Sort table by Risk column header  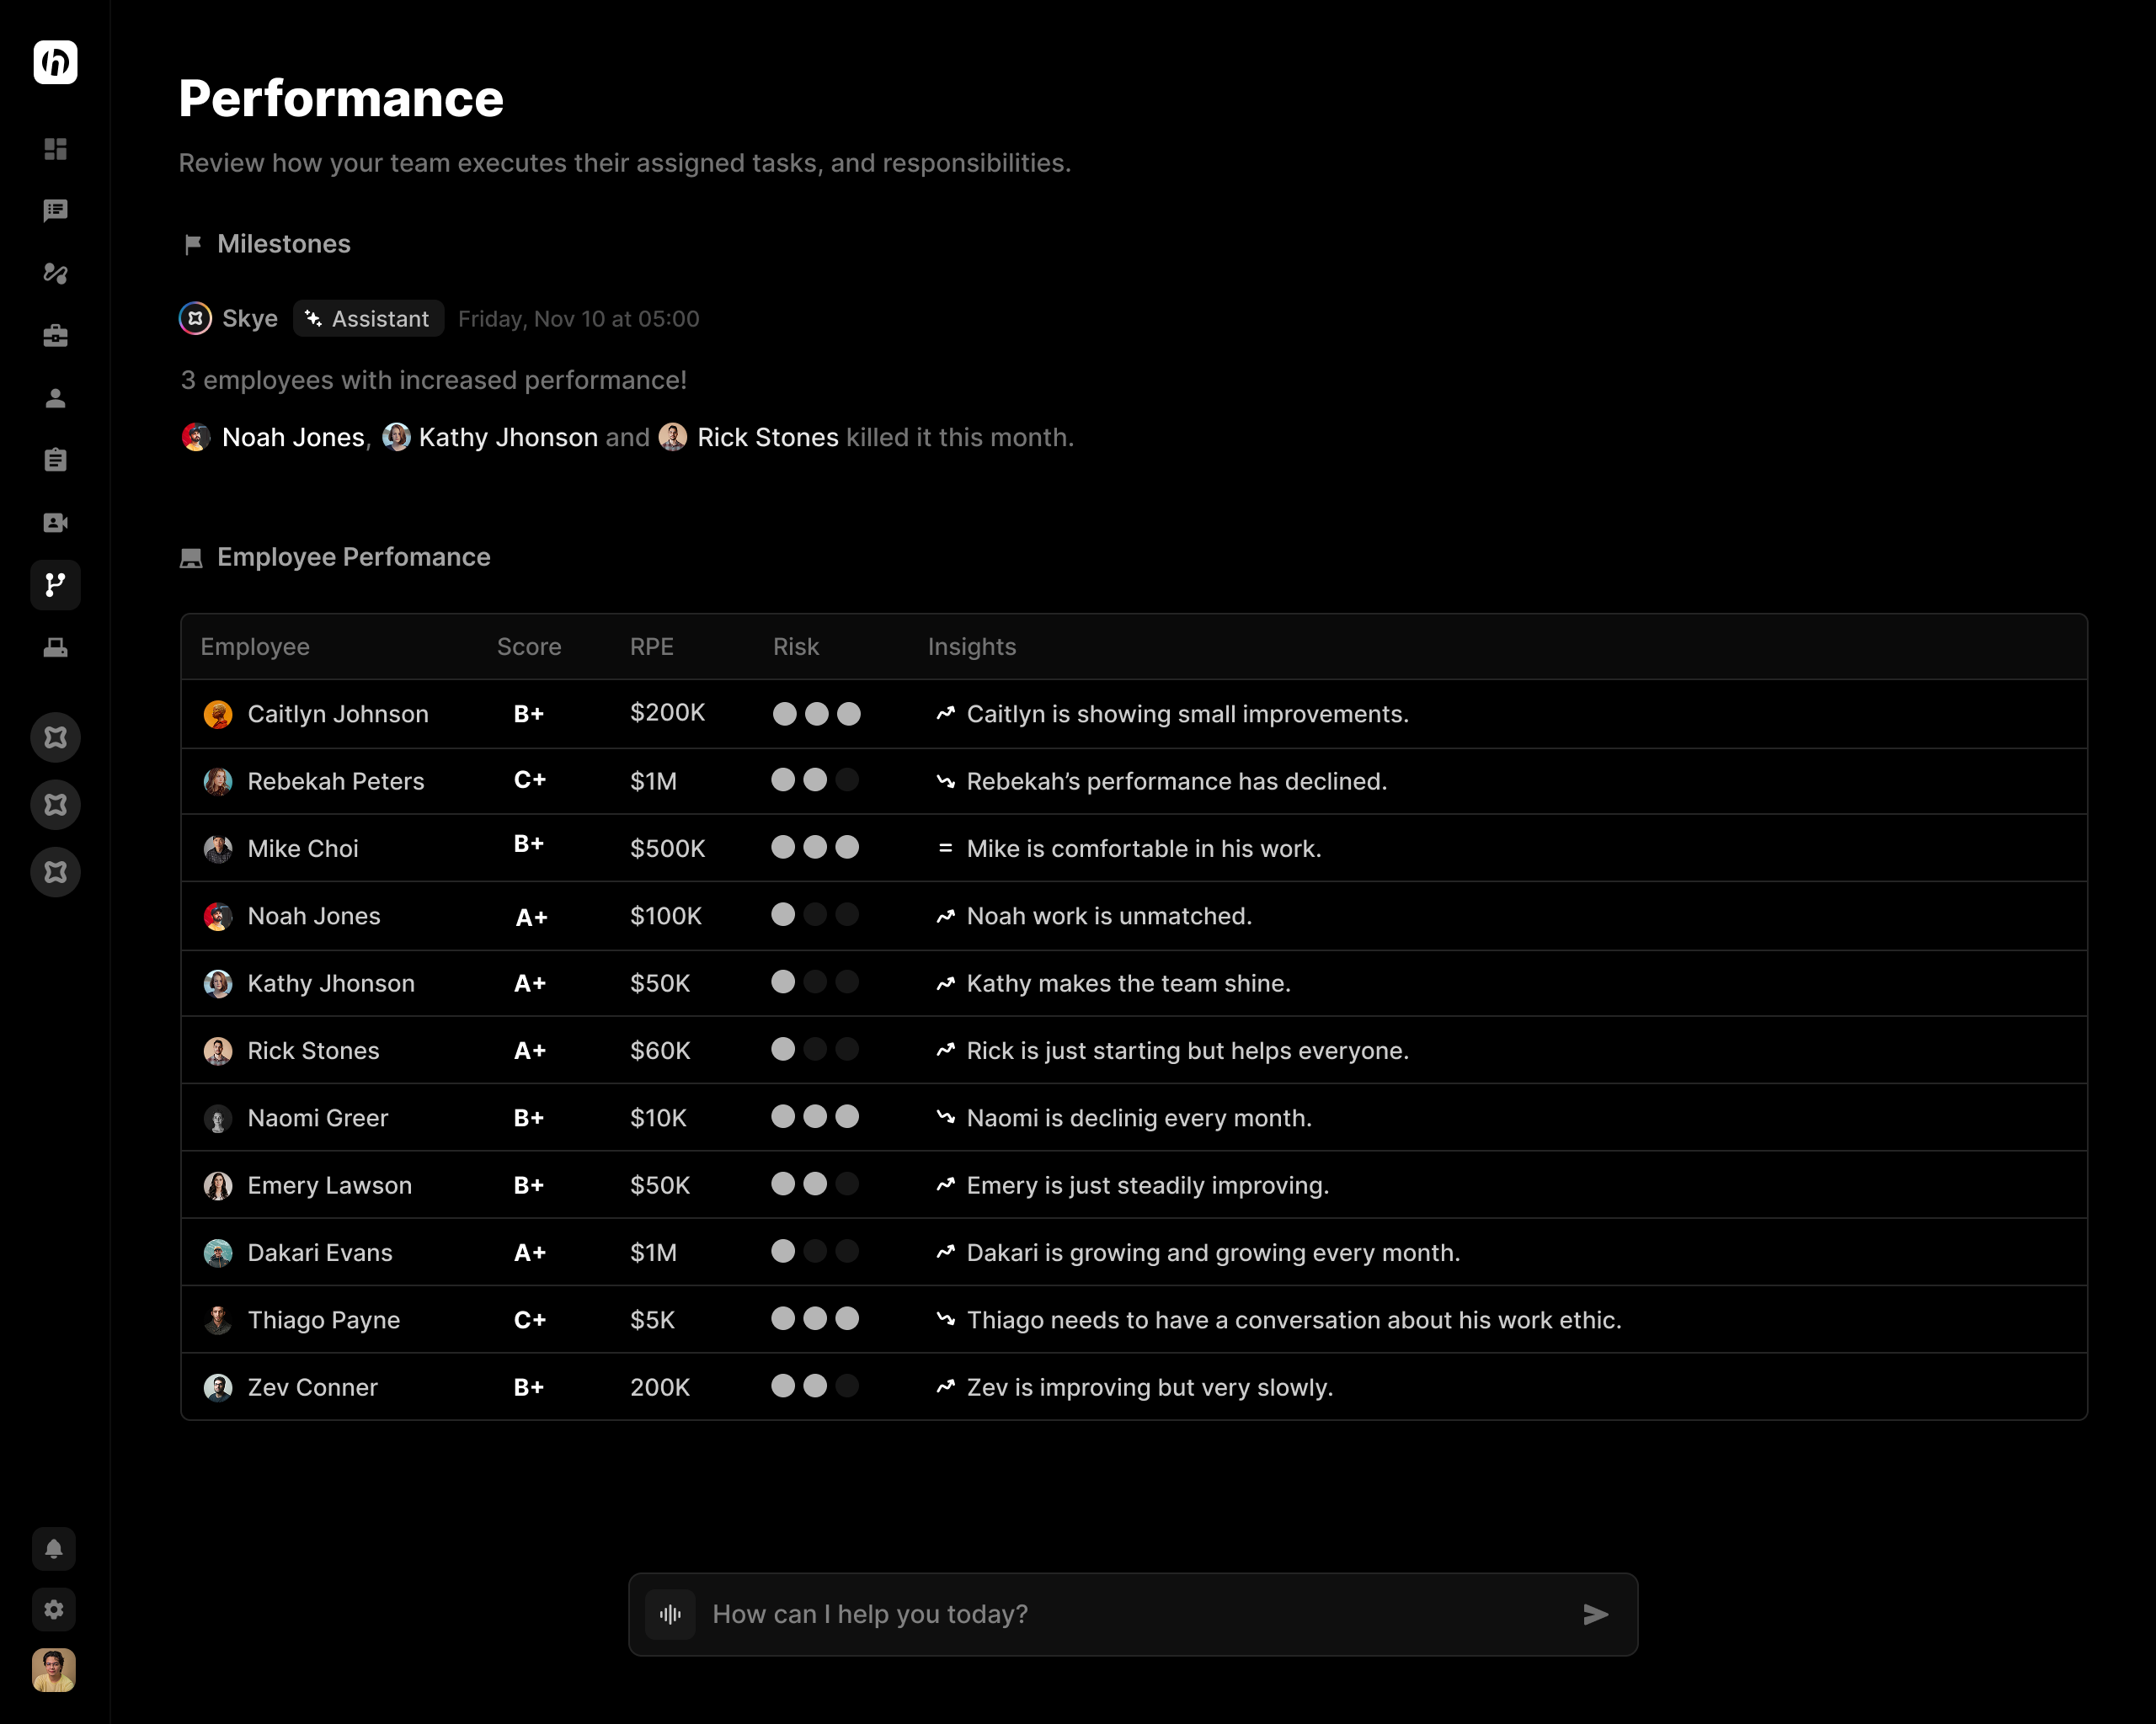click(795, 646)
